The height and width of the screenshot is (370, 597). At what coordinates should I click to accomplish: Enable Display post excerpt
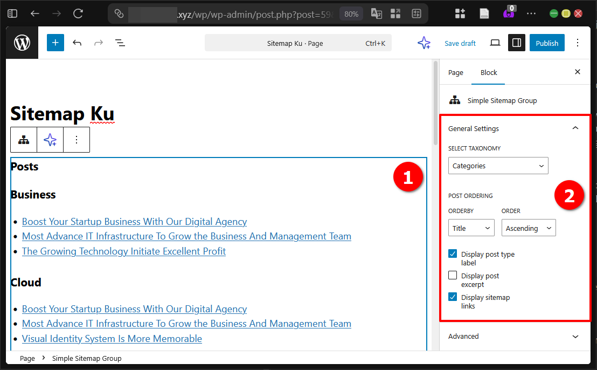click(x=452, y=275)
